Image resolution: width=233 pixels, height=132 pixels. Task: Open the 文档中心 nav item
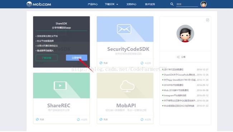point(131,4)
